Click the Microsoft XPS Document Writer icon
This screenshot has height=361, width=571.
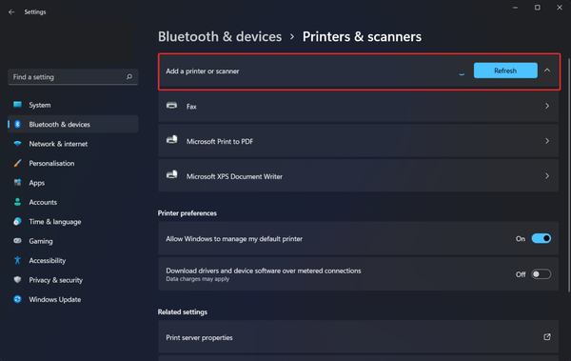click(x=172, y=175)
